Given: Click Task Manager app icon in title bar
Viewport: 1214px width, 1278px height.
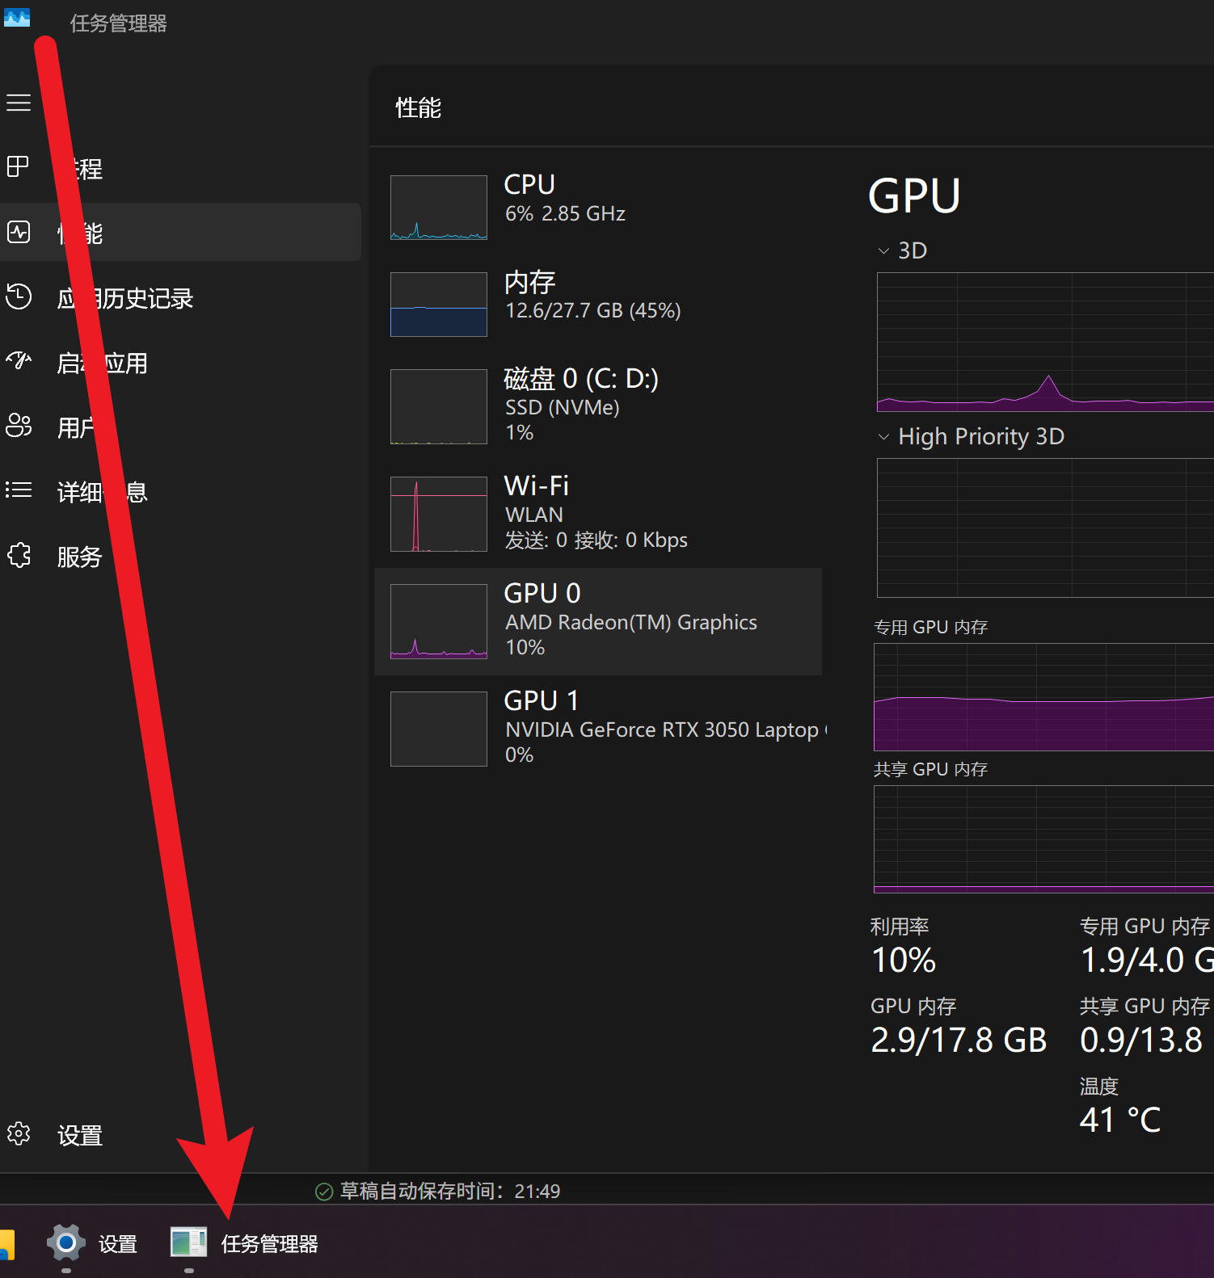Looking at the screenshot, I should pos(17,17).
